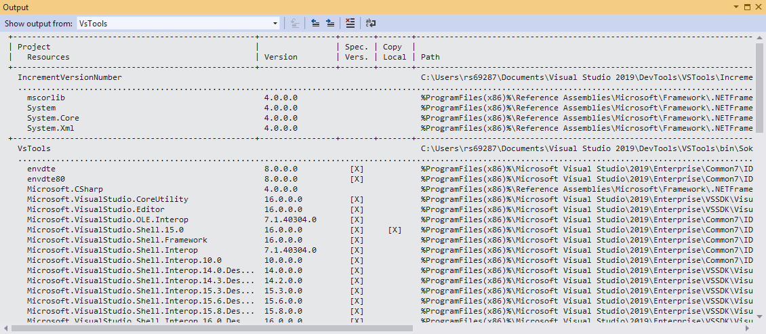Select the mscorlib resource line

(41, 98)
